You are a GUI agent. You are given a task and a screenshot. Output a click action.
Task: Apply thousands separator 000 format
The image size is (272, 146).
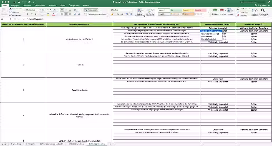pyautogui.click(x=122, y=14)
